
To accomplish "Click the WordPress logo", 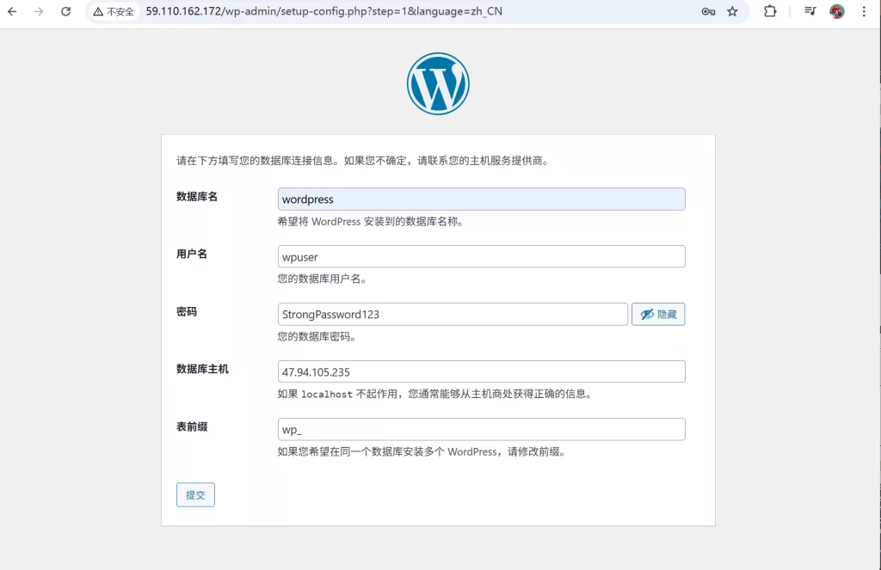I will (437, 83).
